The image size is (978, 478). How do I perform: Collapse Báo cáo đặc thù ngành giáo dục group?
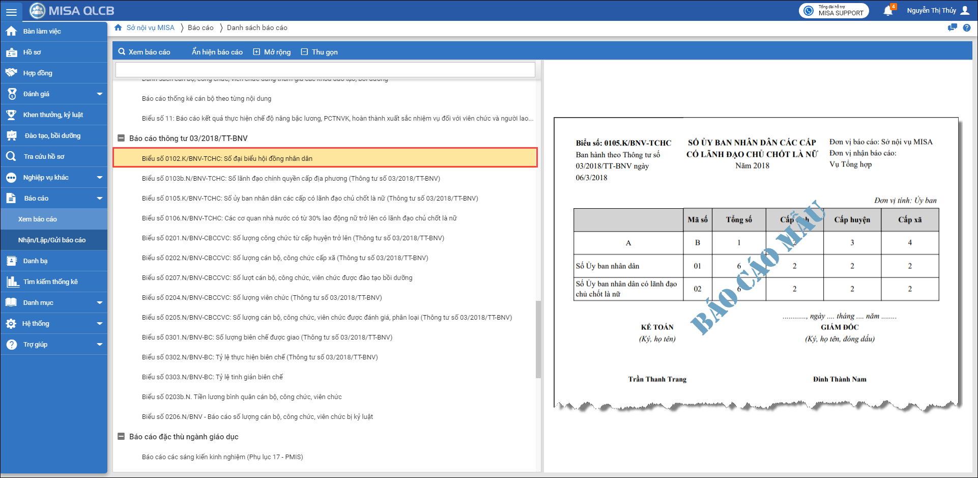tap(121, 437)
